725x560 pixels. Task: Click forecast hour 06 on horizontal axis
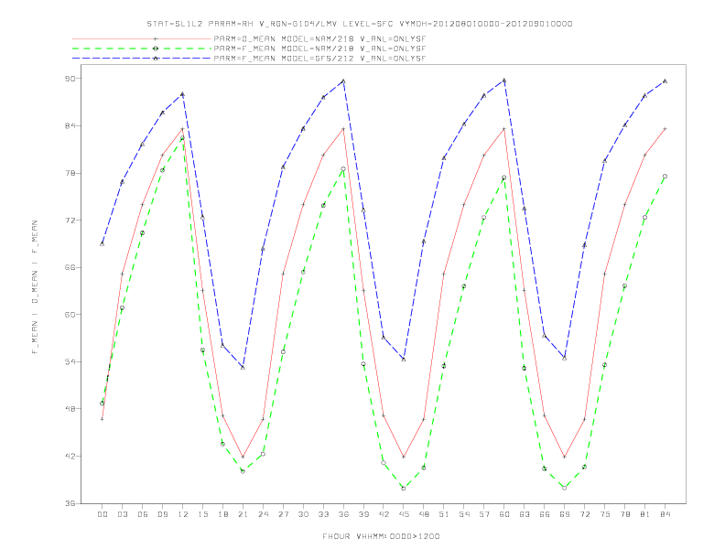143,514
